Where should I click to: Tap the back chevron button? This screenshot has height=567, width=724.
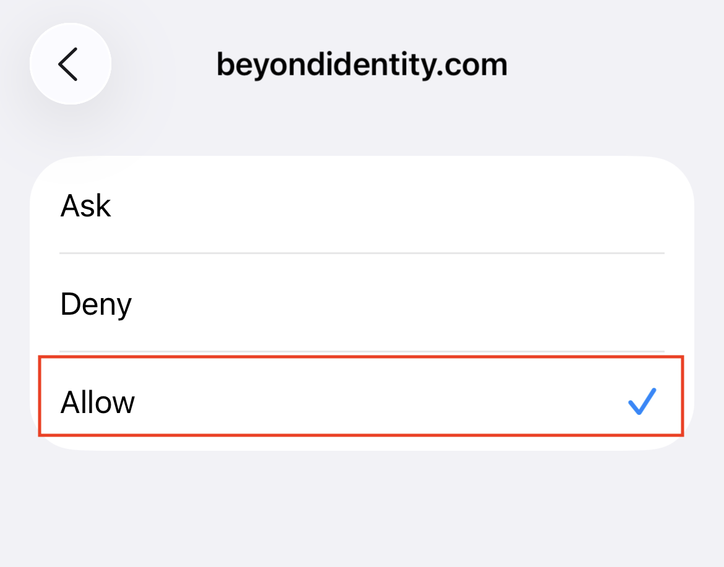tap(70, 64)
